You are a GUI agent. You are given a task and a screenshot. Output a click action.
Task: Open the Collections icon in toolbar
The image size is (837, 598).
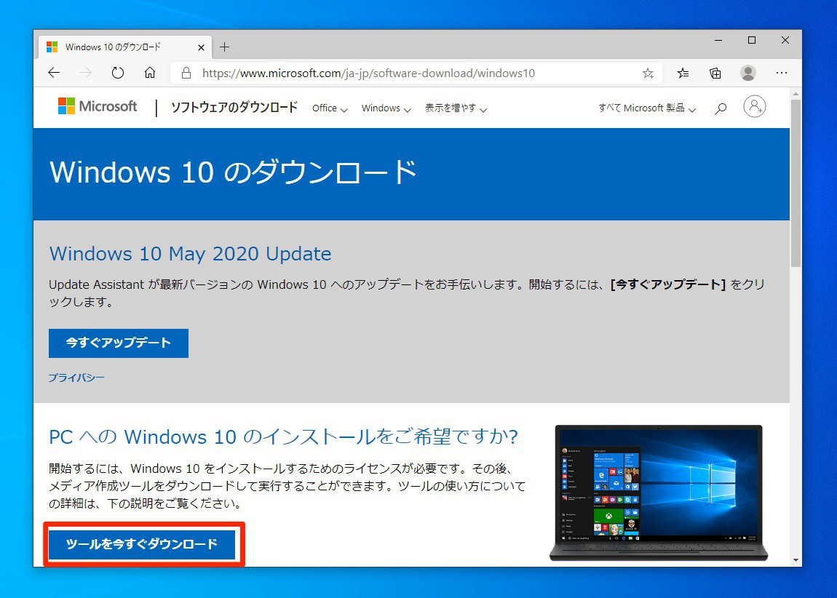(715, 73)
